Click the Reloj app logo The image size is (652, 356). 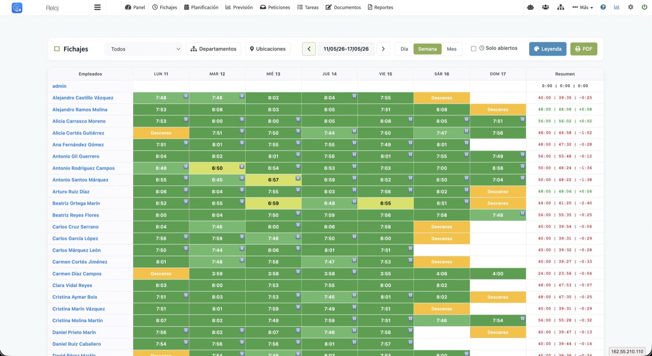(x=17, y=7)
